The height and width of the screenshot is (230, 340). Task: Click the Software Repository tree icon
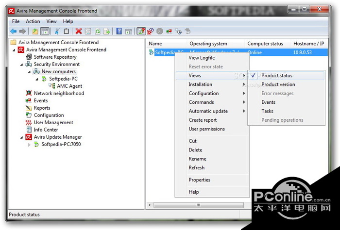(x=29, y=57)
